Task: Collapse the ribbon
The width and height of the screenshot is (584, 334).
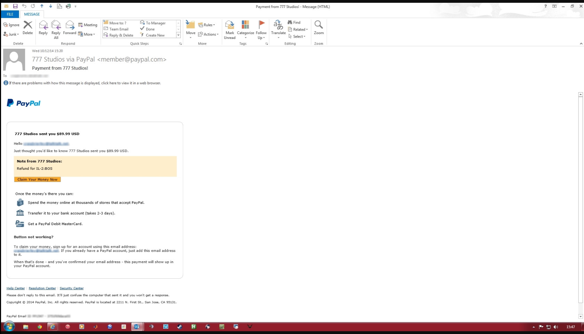Action: pos(581,44)
